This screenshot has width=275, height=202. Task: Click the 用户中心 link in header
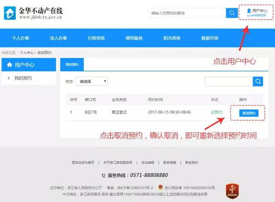coord(260,10)
